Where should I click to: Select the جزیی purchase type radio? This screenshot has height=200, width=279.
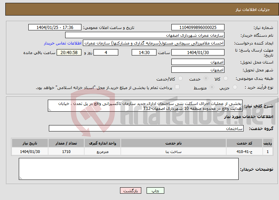235,87
